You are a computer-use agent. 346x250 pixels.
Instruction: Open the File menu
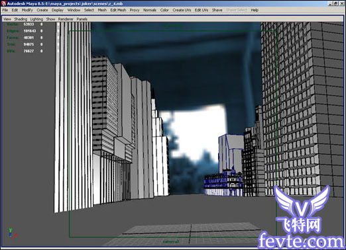[x=5, y=10]
